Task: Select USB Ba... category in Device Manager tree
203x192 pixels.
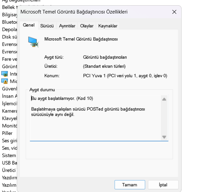Action: pos(10,163)
